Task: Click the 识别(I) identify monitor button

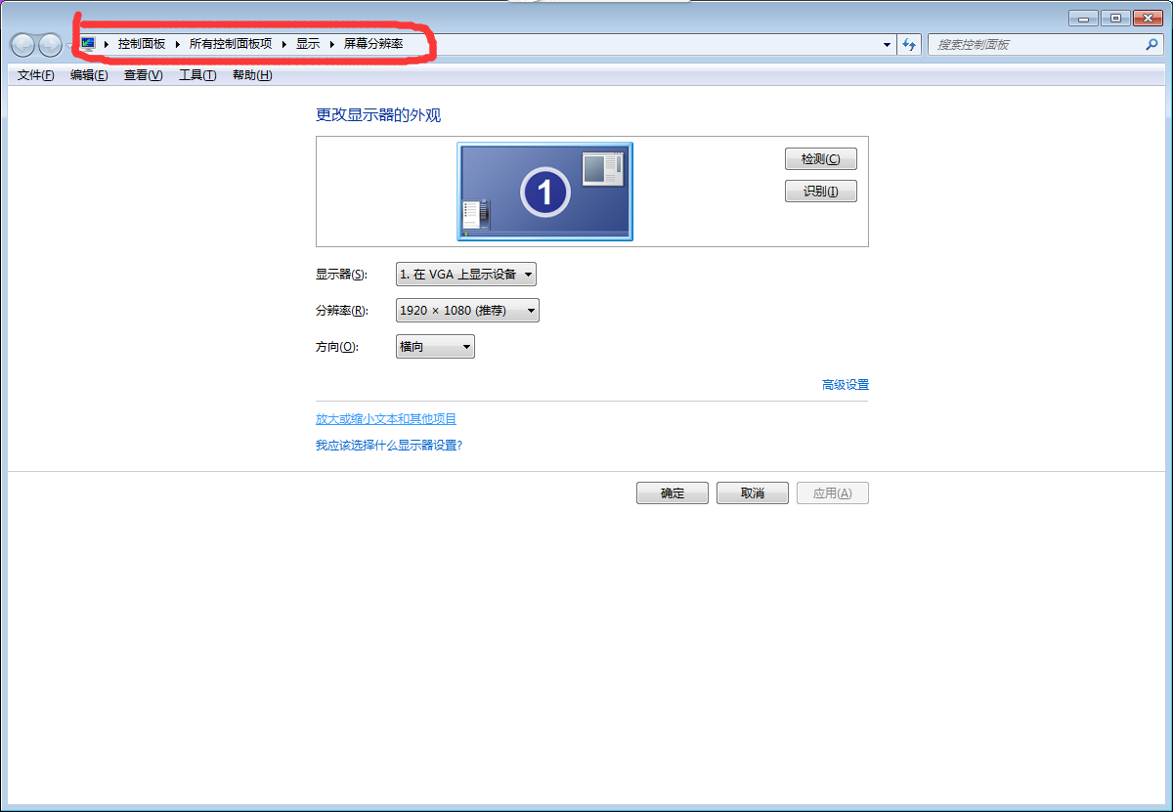Action: tap(820, 191)
